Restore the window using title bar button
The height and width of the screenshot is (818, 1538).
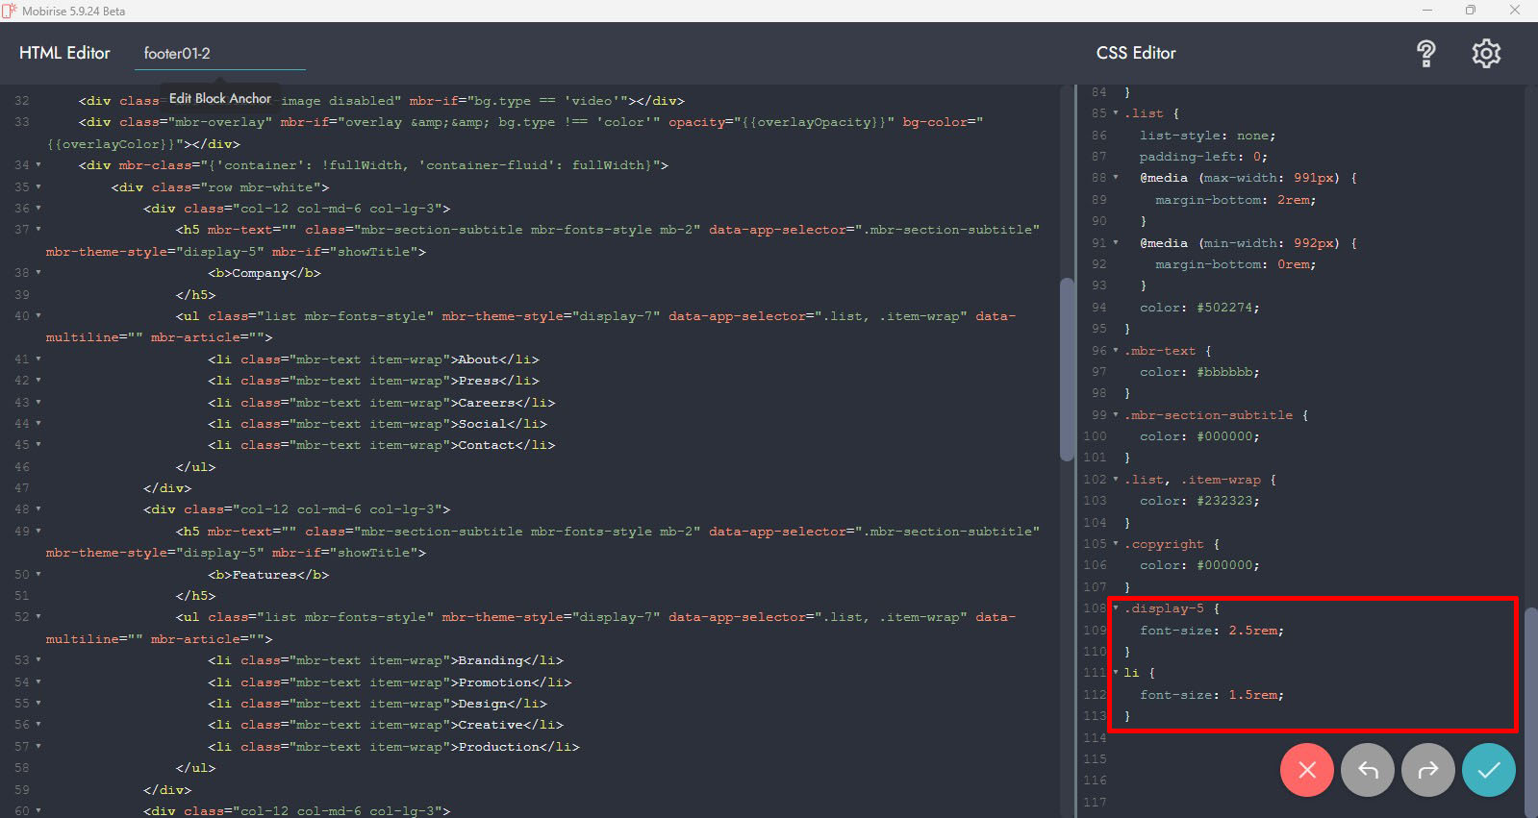click(x=1470, y=11)
